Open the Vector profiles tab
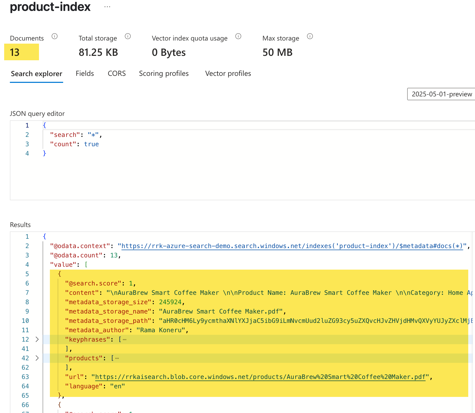Viewport: 475px width, 413px height. point(228,74)
